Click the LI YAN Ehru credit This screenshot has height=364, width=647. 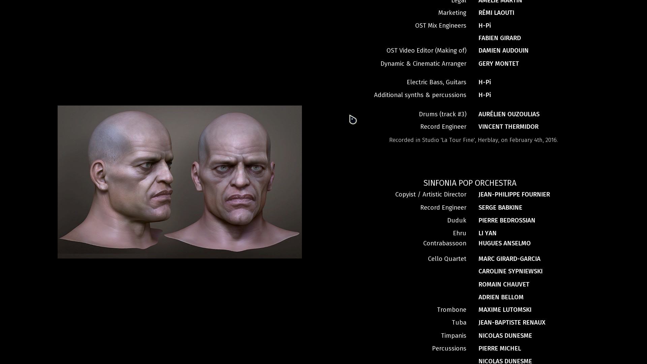point(487,233)
